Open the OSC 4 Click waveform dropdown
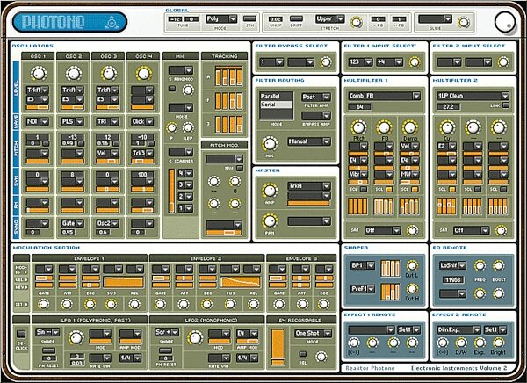 coord(142,121)
